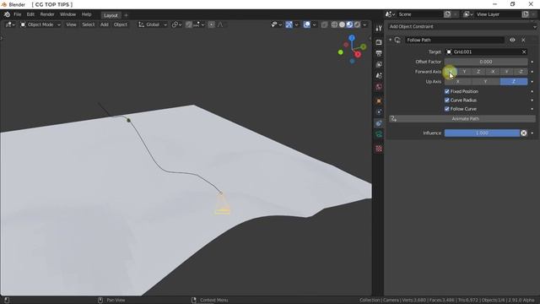Toggle viewport overlays display
Screen dimensions: 540x304
pyautogui.click(x=306, y=24)
